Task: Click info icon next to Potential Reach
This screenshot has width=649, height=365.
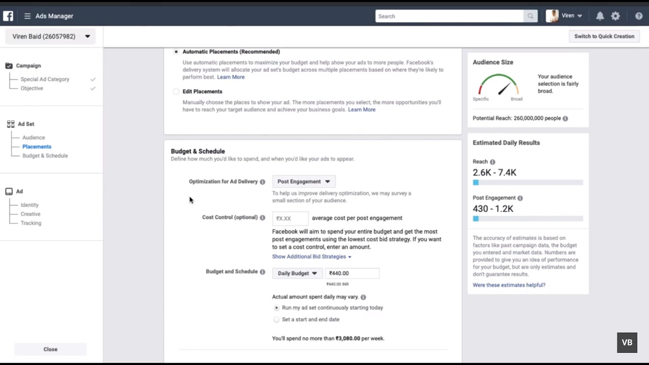Action: 565,118
